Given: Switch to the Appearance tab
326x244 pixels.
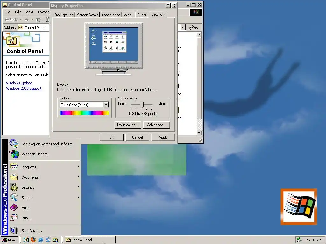Looking at the screenshot, I should 110,15.
